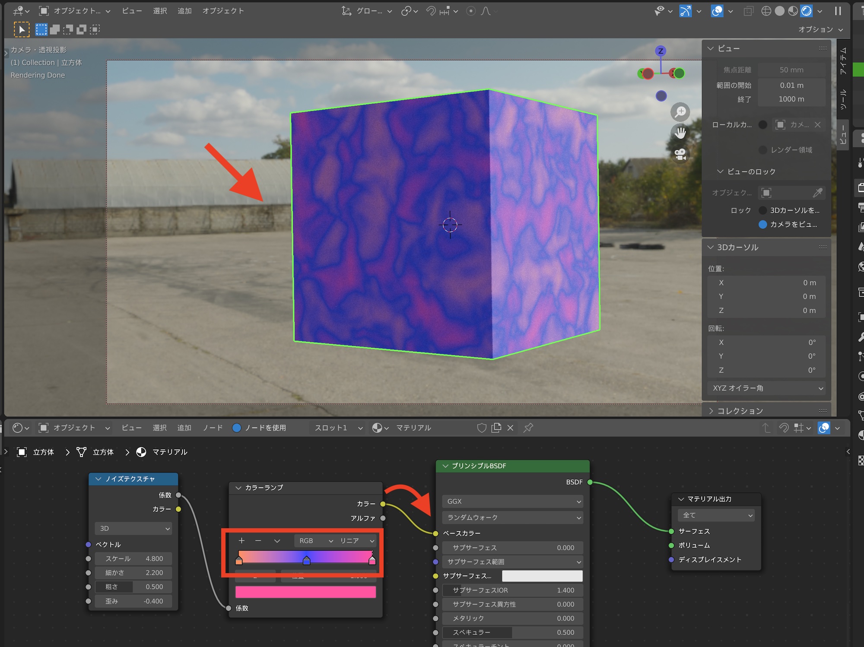This screenshot has height=647, width=864.
Task: Click the pin icon in node editor header
Action: pos(528,428)
